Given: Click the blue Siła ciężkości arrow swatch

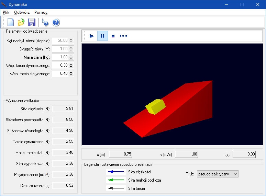Looking at the screenshot, I should pyautogui.click(x=115, y=172).
